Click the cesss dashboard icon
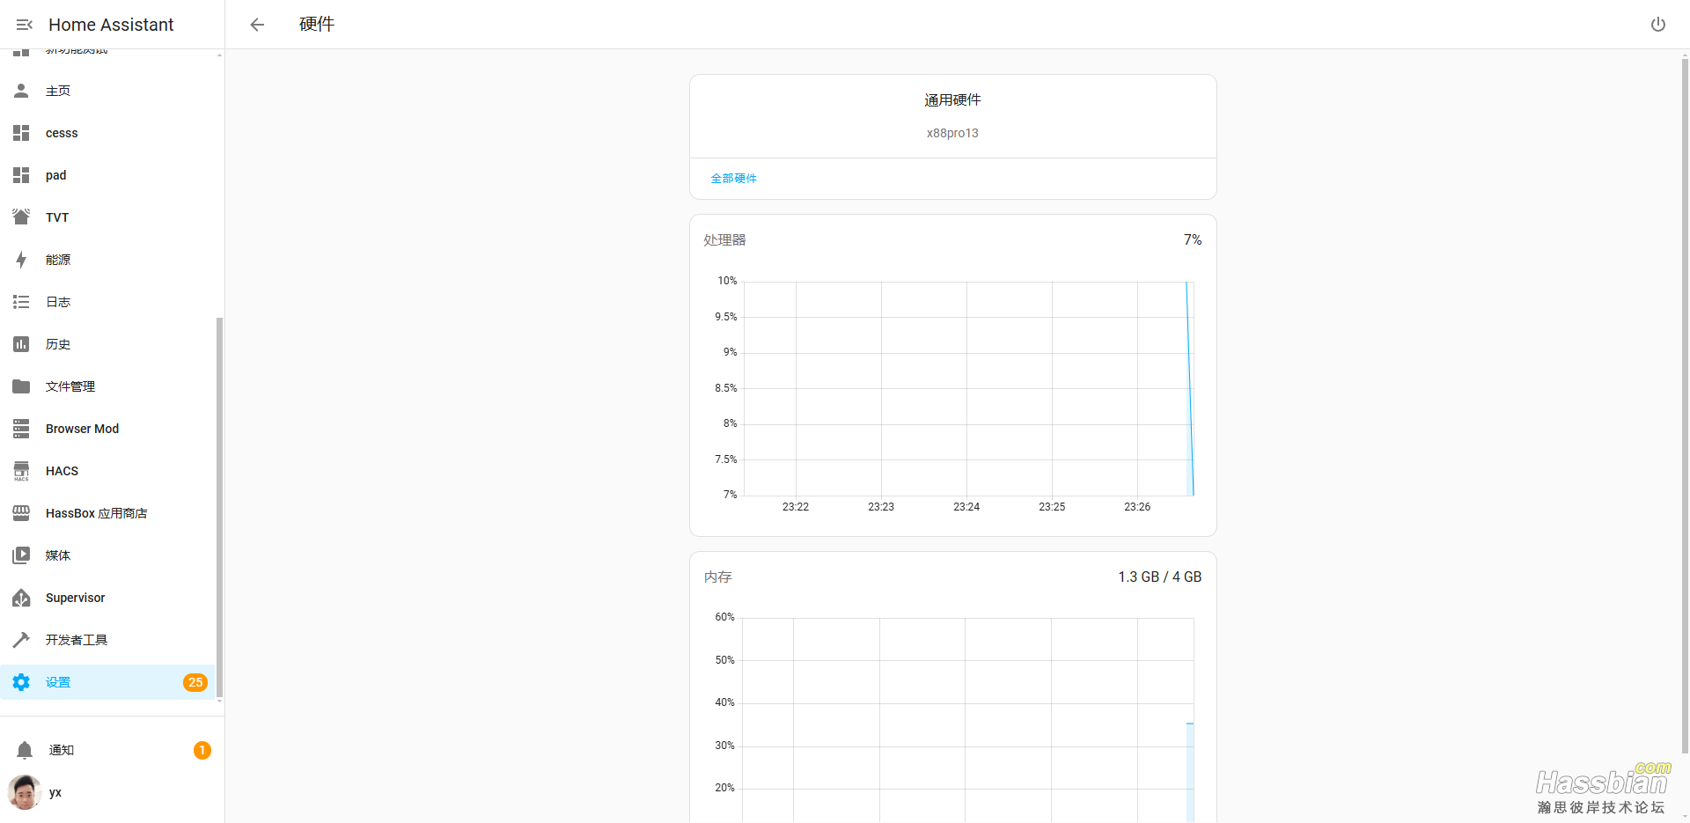The width and height of the screenshot is (1690, 823). coord(21,133)
